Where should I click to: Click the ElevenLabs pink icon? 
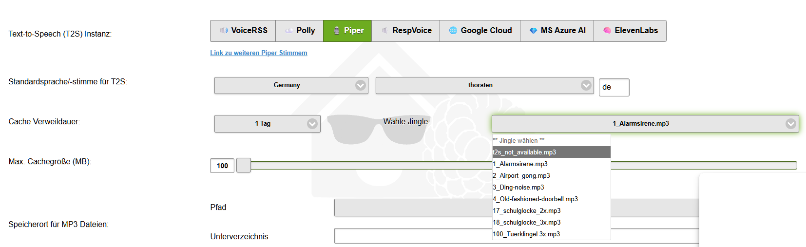tap(607, 31)
